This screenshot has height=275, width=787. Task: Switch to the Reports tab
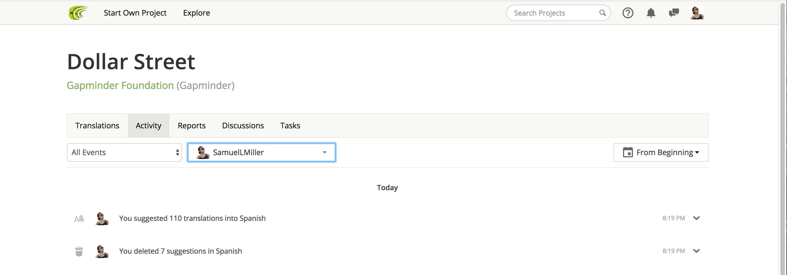(x=192, y=126)
